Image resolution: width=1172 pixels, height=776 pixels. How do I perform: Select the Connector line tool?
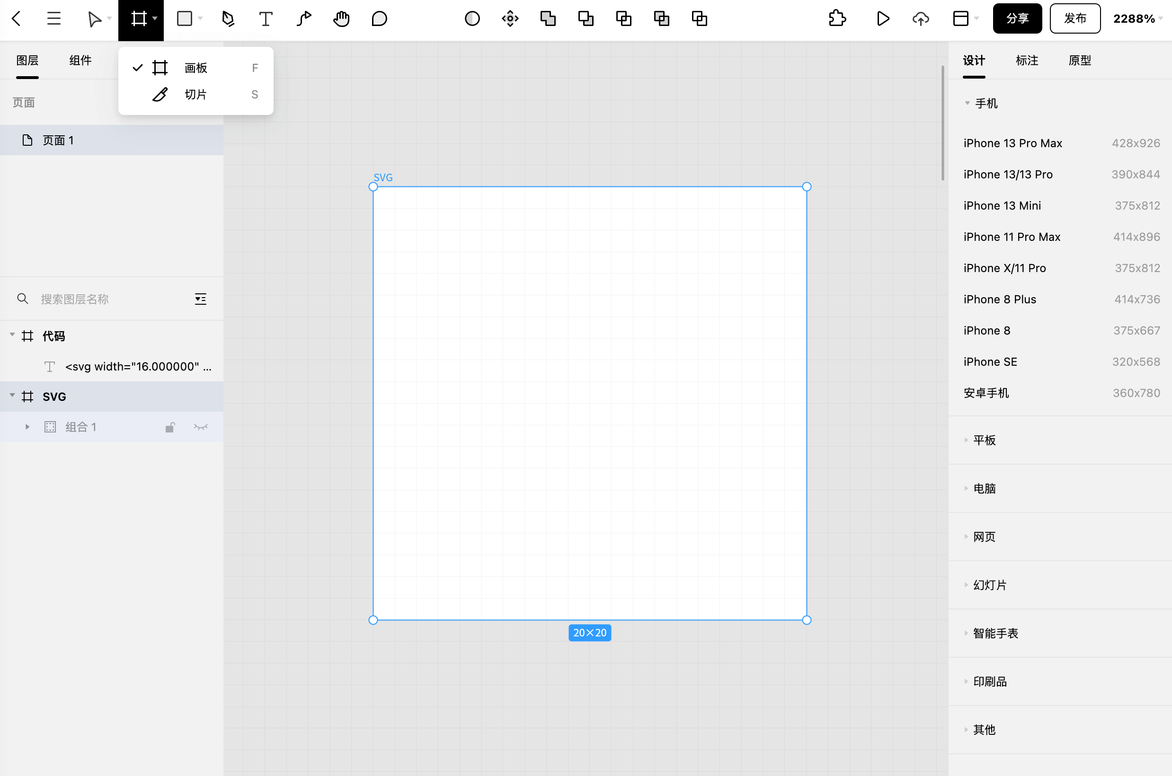click(304, 19)
